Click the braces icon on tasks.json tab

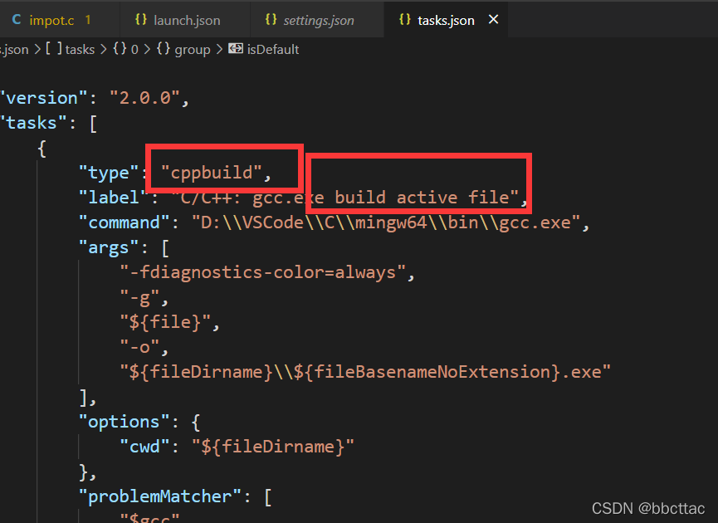click(405, 20)
